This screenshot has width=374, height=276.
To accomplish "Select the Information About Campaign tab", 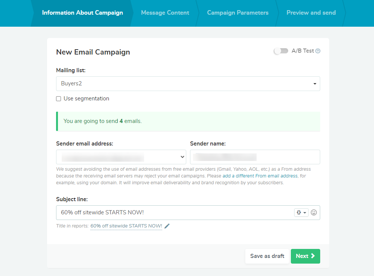I will click(82, 12).
